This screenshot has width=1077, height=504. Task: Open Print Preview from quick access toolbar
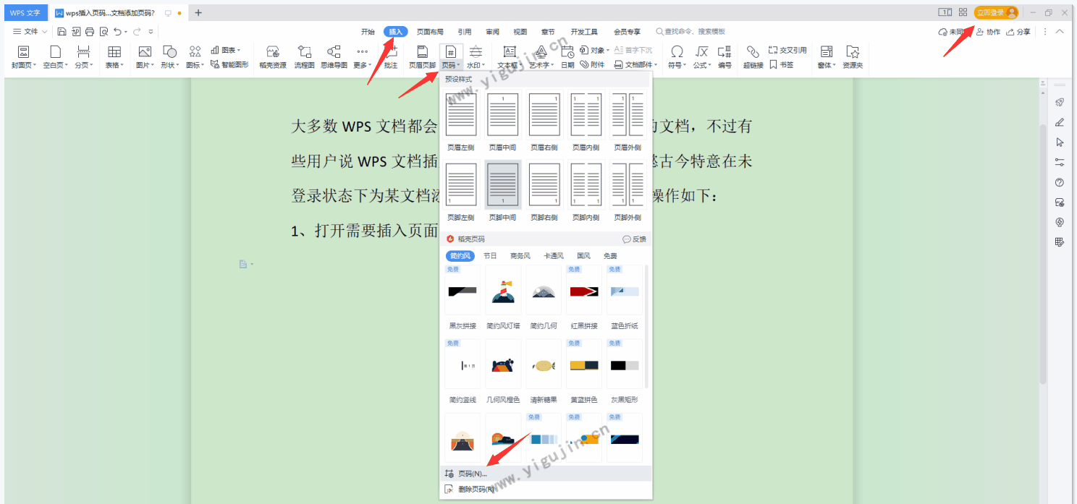pos(104,32)
